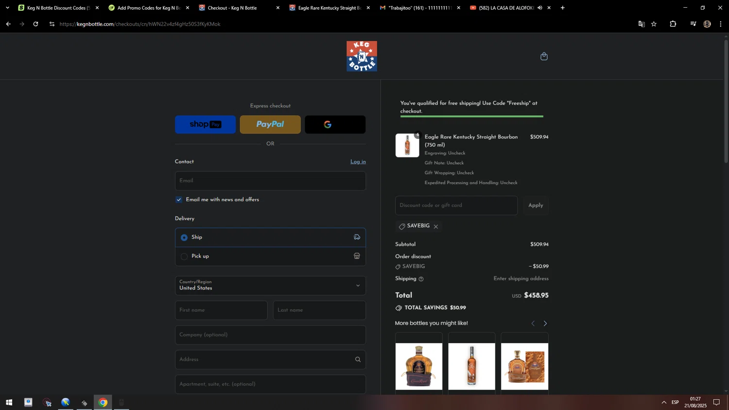The width and height of the screenshot is (729, 410).
Task: Bookmark this page with star icon
Action: click(x=654, y=24)
